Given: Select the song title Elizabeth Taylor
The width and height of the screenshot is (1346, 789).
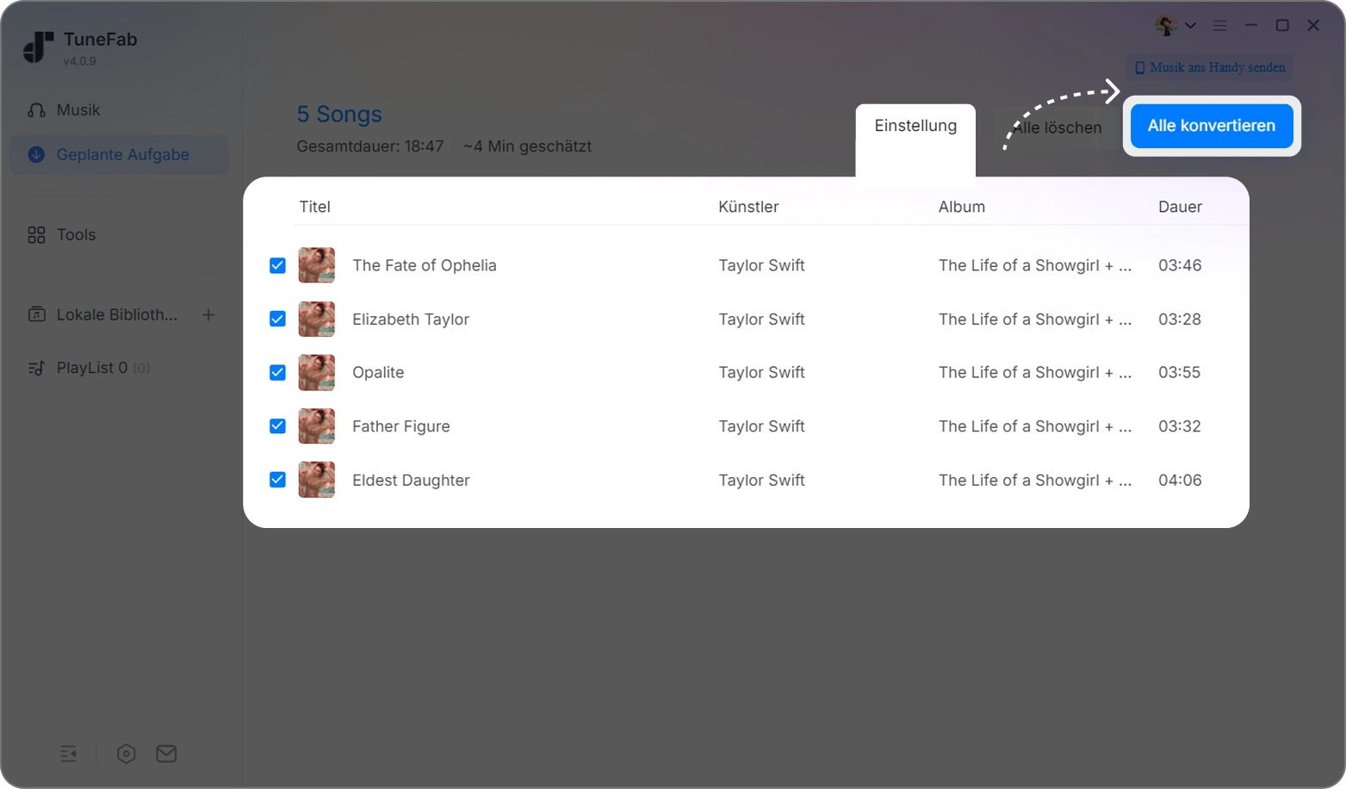Looking at the screenshot, I should coord(411,320).
